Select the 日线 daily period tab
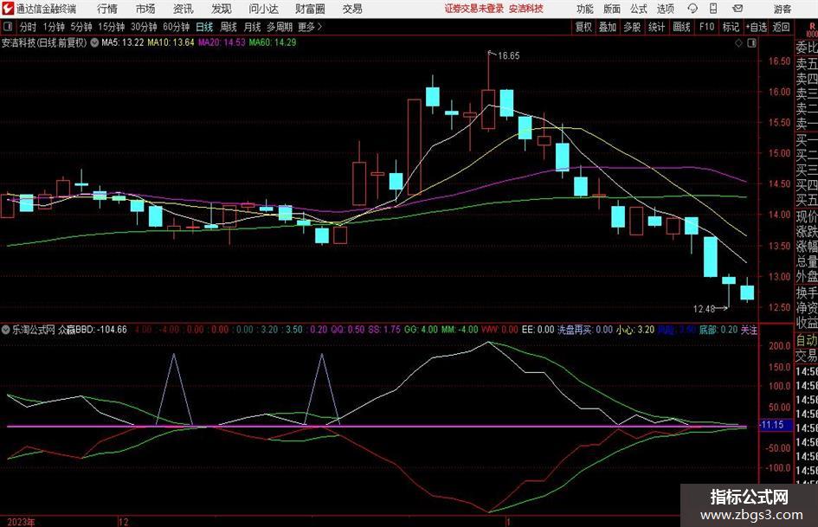 coord(204,27)
